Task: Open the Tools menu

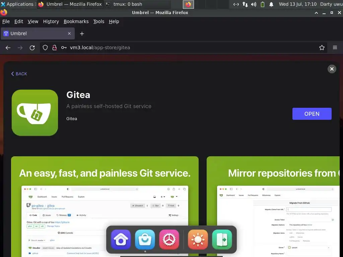Action: pos(99,21)
